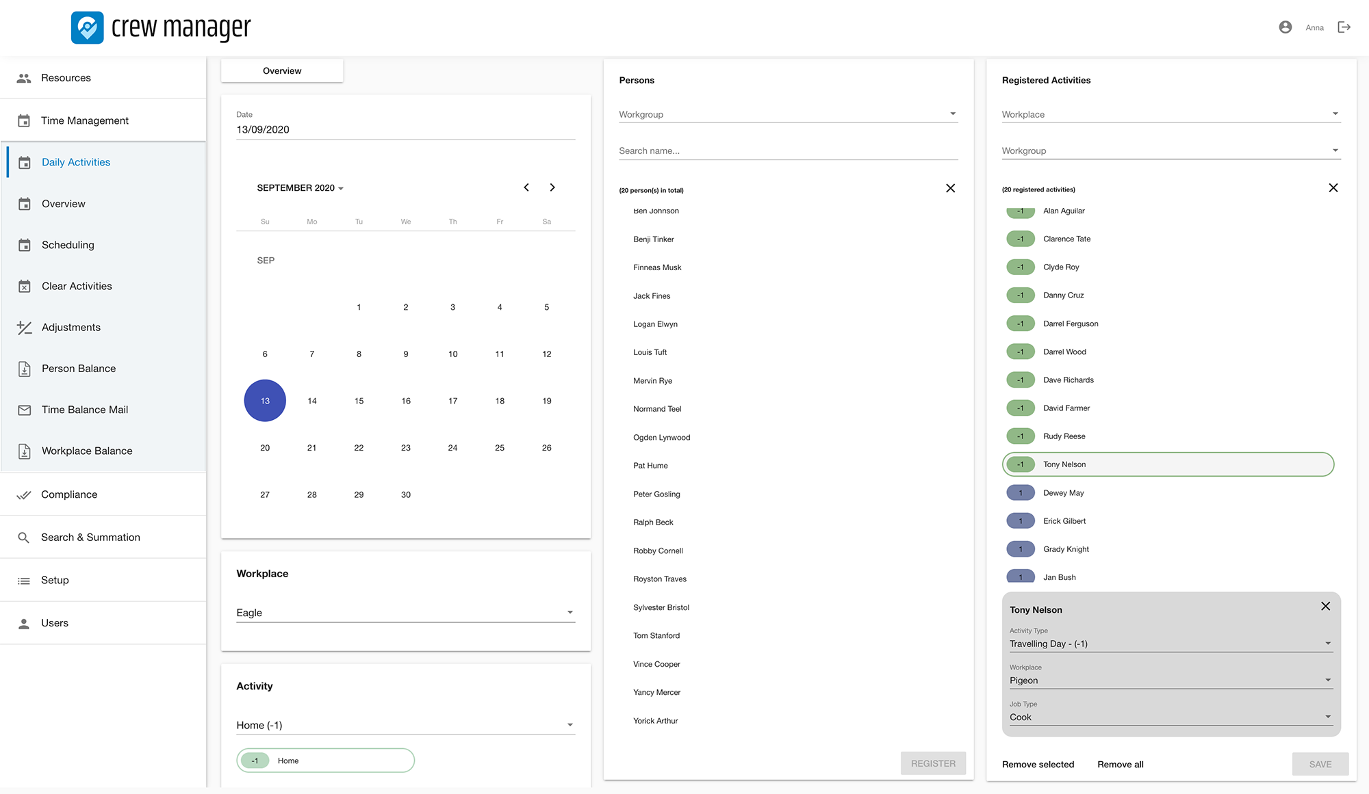The width and height of the screenshot is (1369, 794).
Task: Select the Home -1 activity chip
Action: 325,760
